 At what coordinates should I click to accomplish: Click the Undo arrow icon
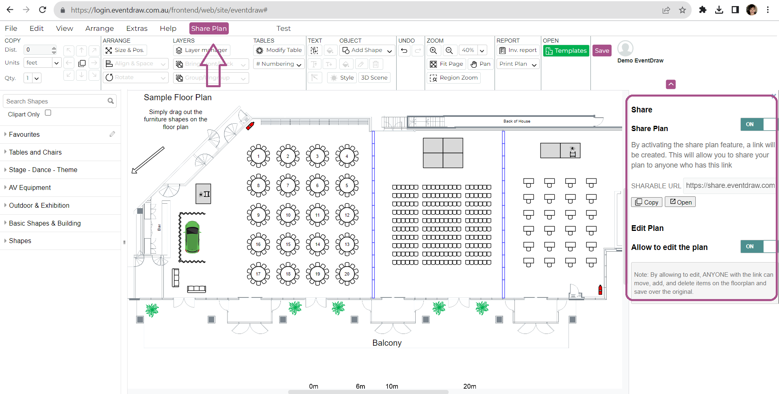404,50
